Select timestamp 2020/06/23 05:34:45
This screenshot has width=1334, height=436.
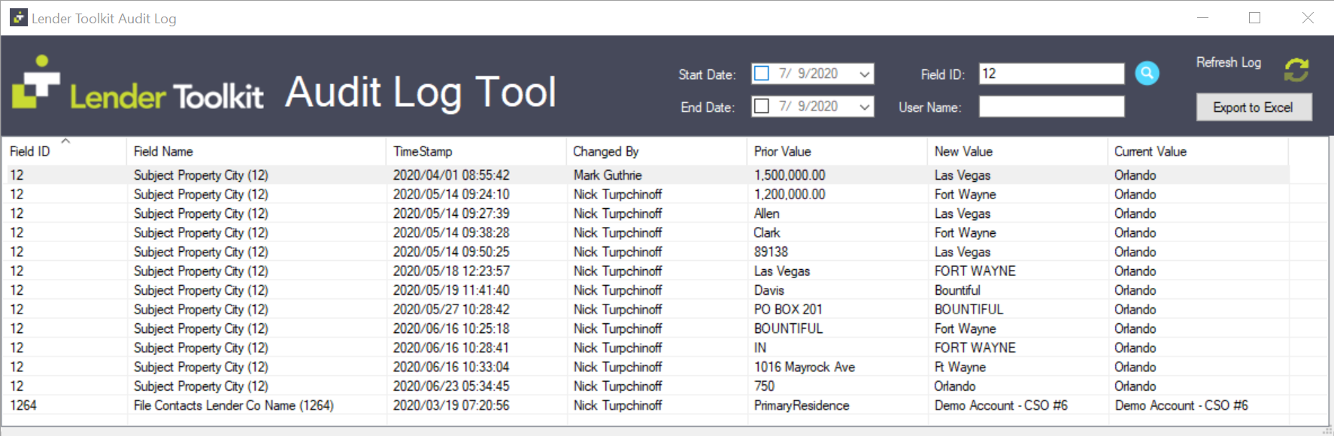click(x=451, y=386)
